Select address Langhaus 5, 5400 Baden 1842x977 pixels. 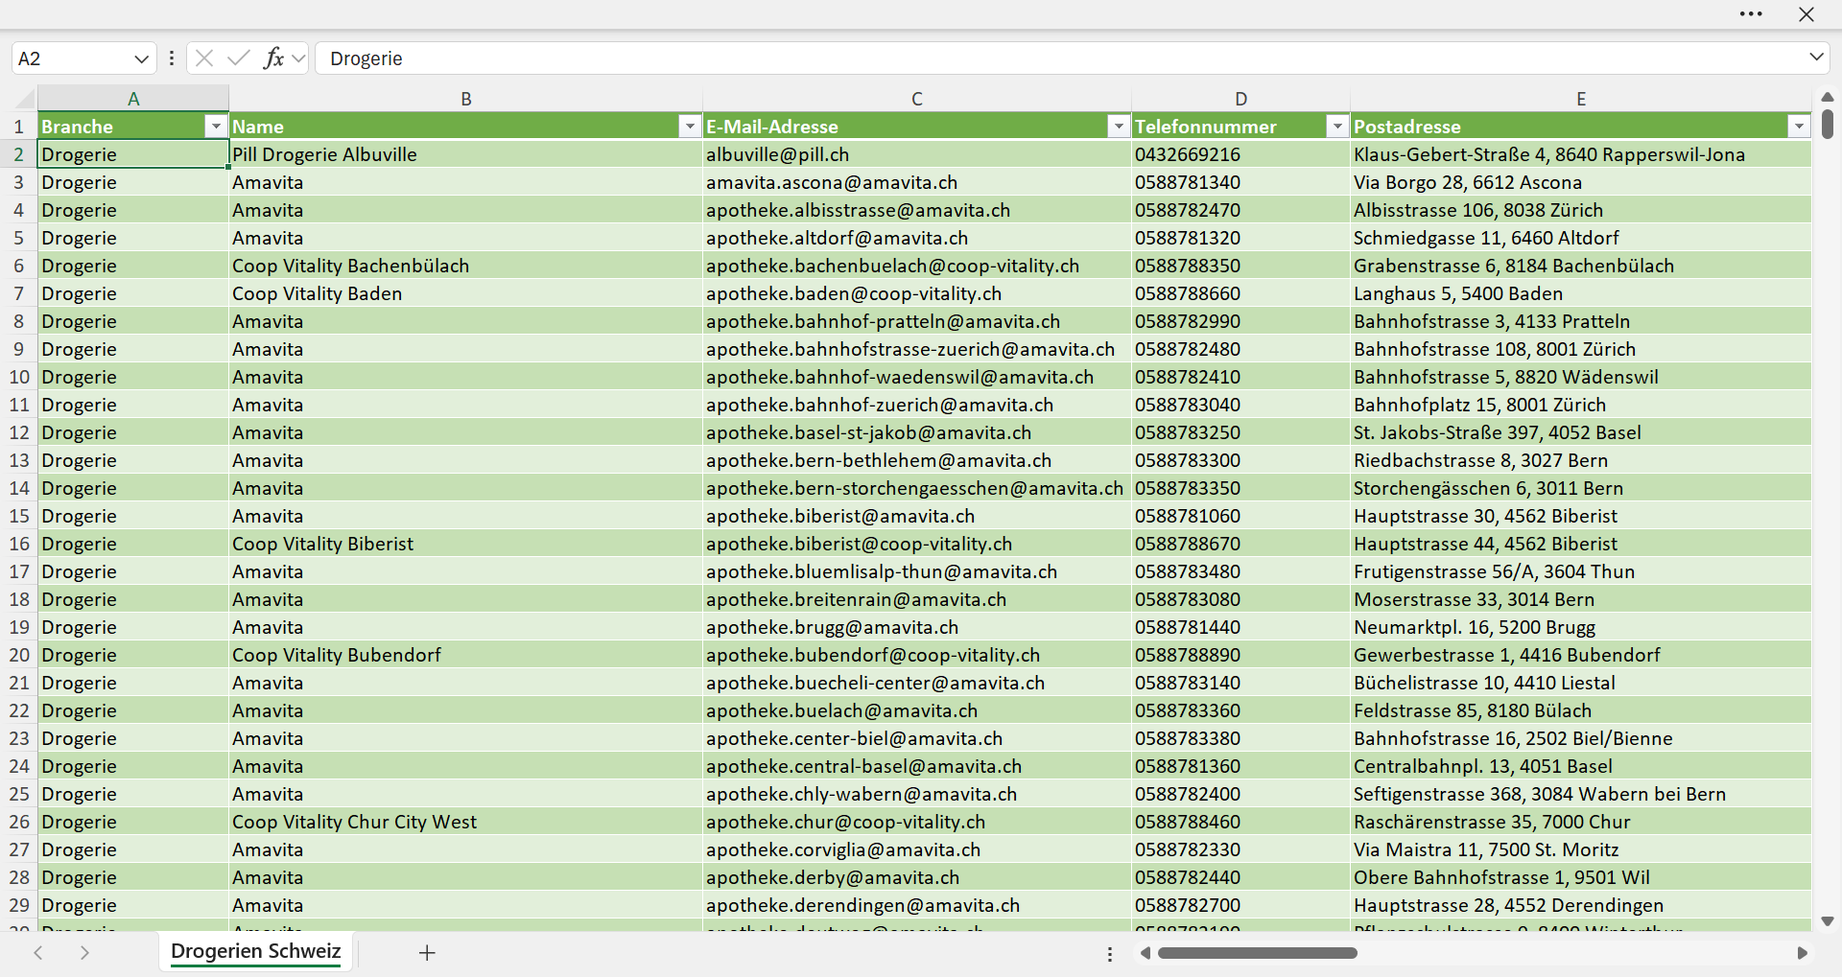coord(1581,293)
